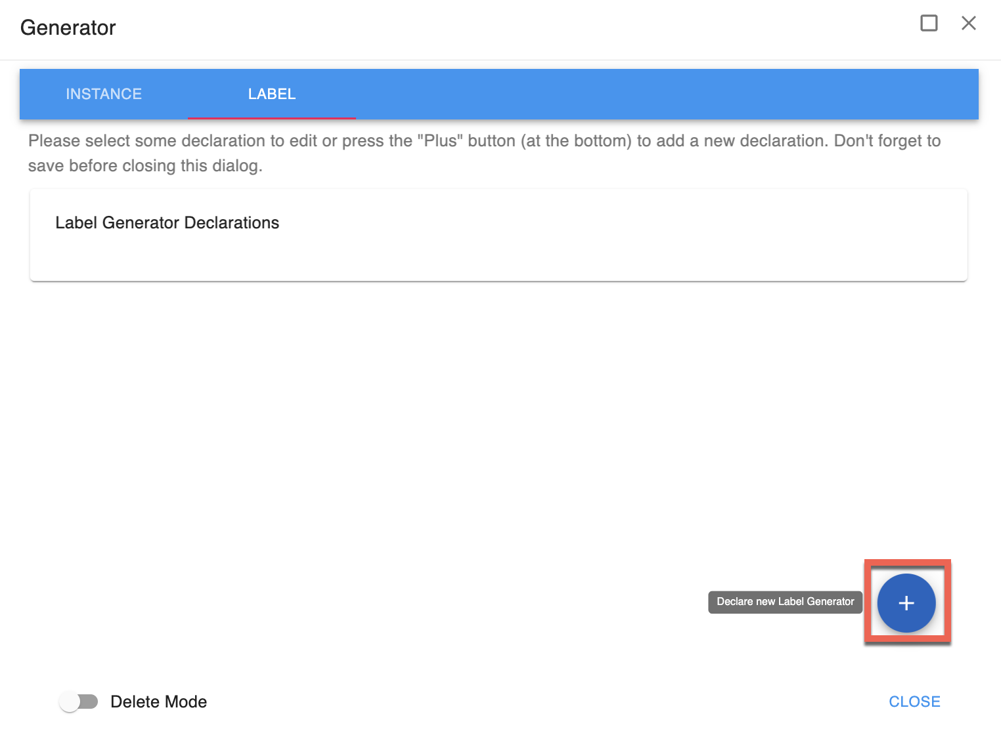The image size is (1001, 735).
Task: Maximize the Generator dialog
Action: click(929, 24)
